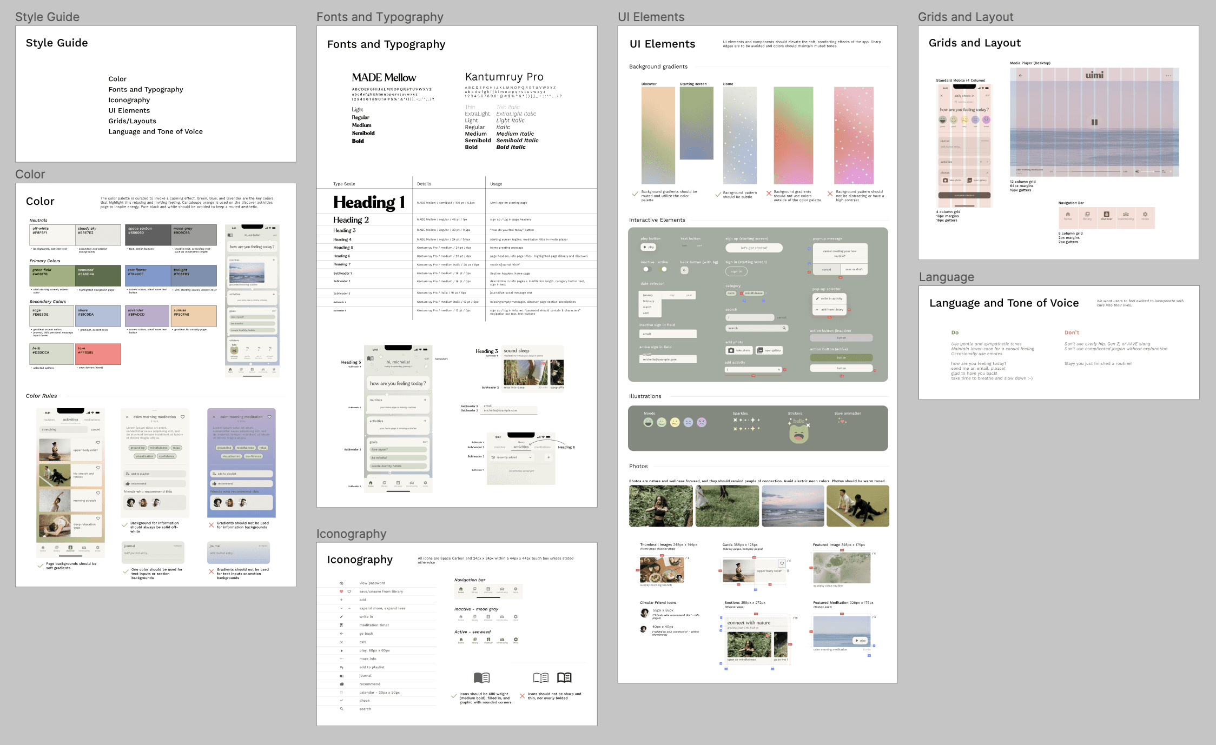Select the checkmark icon in the 'check' row
The height and width of the screenshot is (745, 1216).
[x=341, y=701]
